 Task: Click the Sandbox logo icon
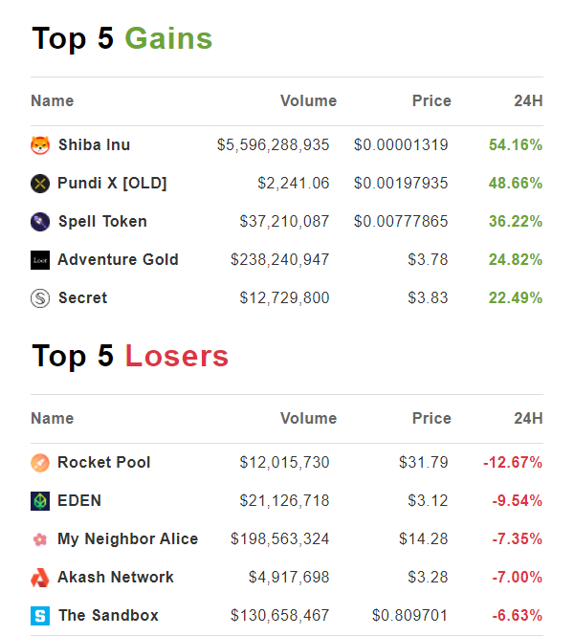point(39,616)
